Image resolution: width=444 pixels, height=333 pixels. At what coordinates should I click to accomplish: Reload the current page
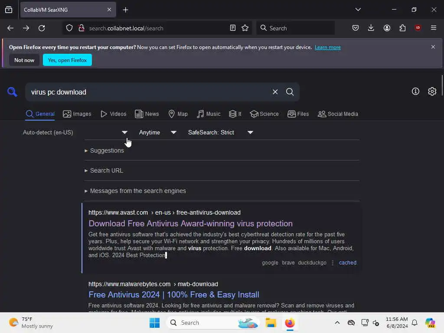click(x=42, y=28)
